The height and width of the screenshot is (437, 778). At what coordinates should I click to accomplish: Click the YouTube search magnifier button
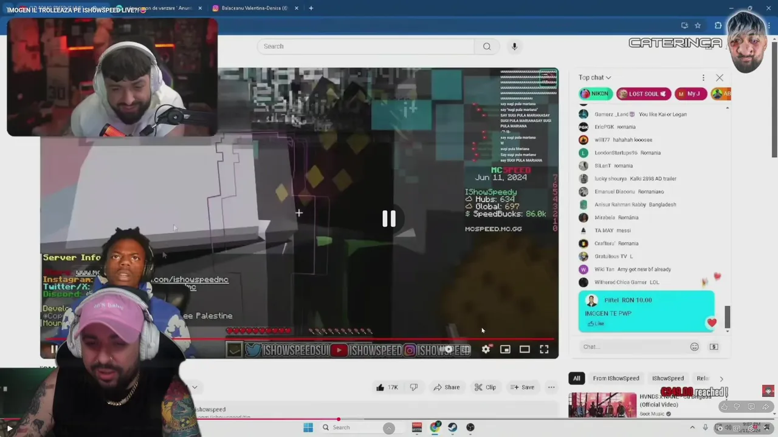point(487,46)
